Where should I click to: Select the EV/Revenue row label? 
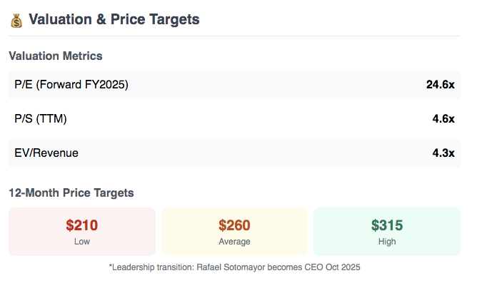click(46, 153)
